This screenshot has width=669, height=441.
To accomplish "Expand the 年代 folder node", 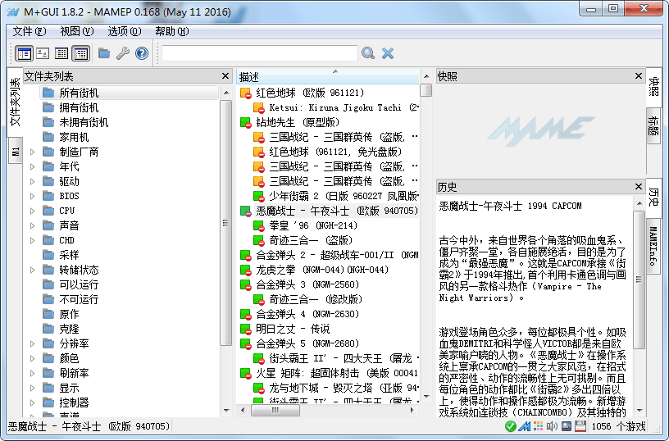I will (x=33, y=166).
